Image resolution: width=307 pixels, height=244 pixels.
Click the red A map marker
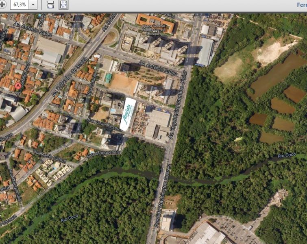[x=18, y=86]
